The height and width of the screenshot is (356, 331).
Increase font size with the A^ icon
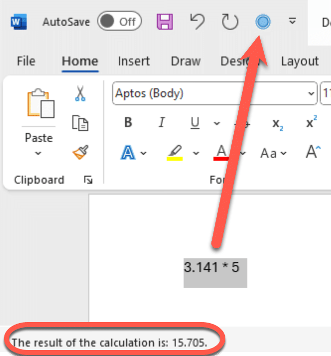tap(313, 152)
